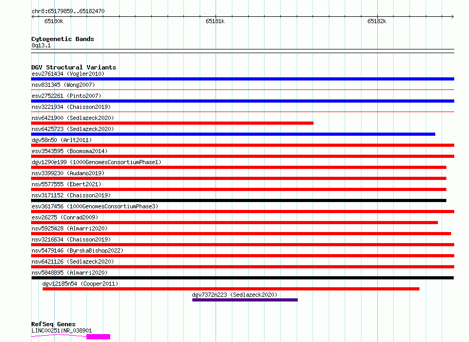Select the red bar under dgv1290e199

239,167
